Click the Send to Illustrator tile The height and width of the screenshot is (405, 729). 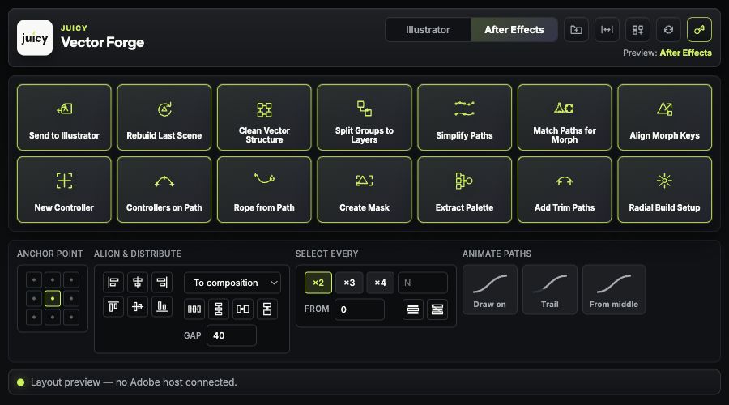pos(64,117)
